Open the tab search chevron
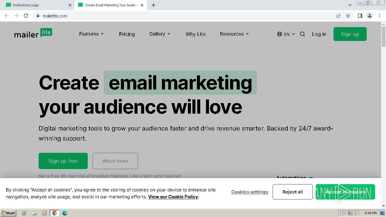 click(x=350, y=5)
